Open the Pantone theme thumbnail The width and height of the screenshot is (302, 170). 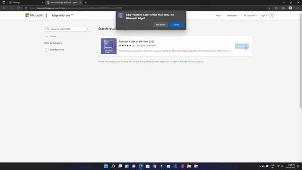point(109,46)
